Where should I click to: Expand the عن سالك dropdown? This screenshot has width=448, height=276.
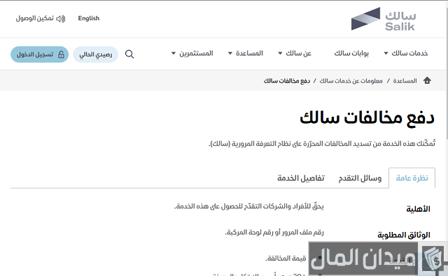tap(295, 53)
